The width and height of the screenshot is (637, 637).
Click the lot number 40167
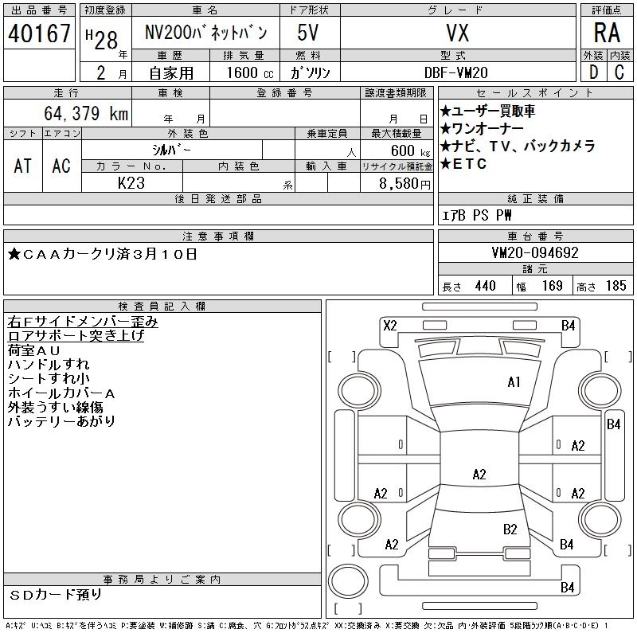pyautogui.click(x=39, y=33)
